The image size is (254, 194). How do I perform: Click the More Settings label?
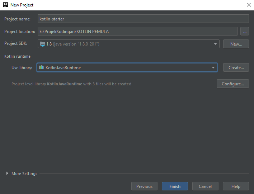click(x=24, y=174)
